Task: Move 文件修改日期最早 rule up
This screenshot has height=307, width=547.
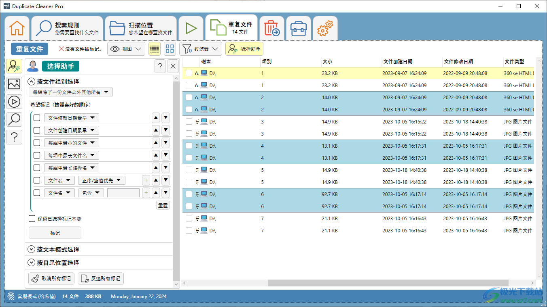Action: point(156,118)
